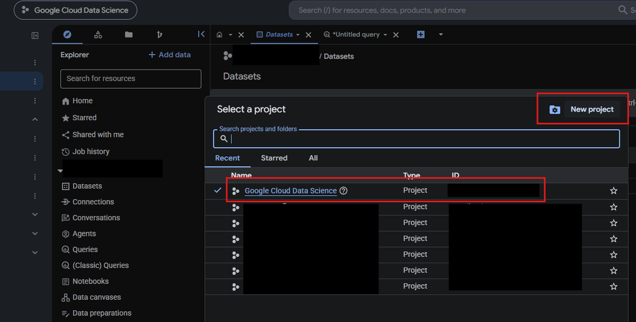Select the Recent tab in project dialog

tap(227, 158)
